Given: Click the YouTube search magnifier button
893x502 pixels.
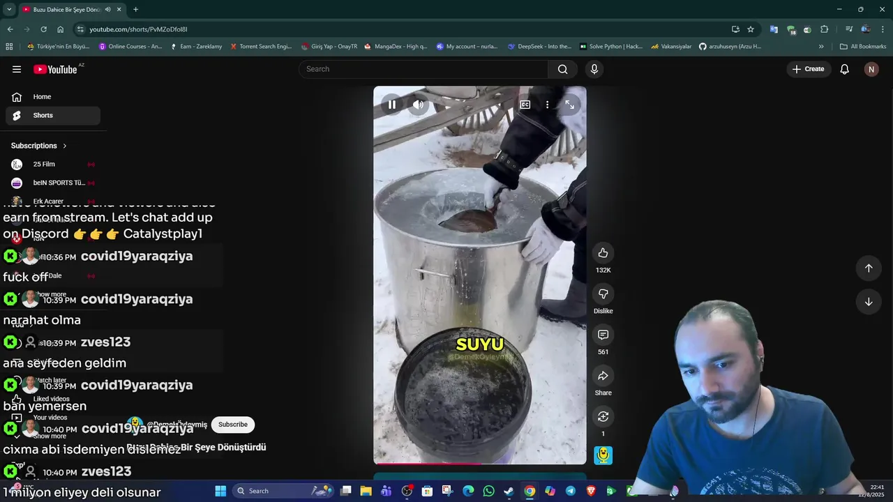Looking at the screenshot, I should point(563,69).
